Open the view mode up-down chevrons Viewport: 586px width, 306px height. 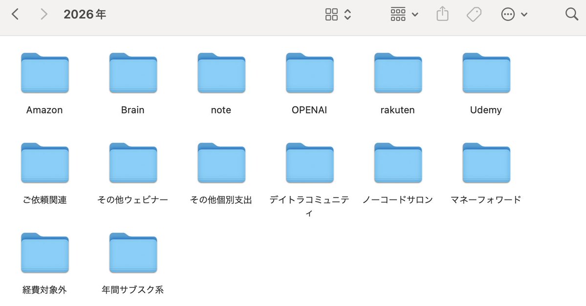(x=347, y=14)
